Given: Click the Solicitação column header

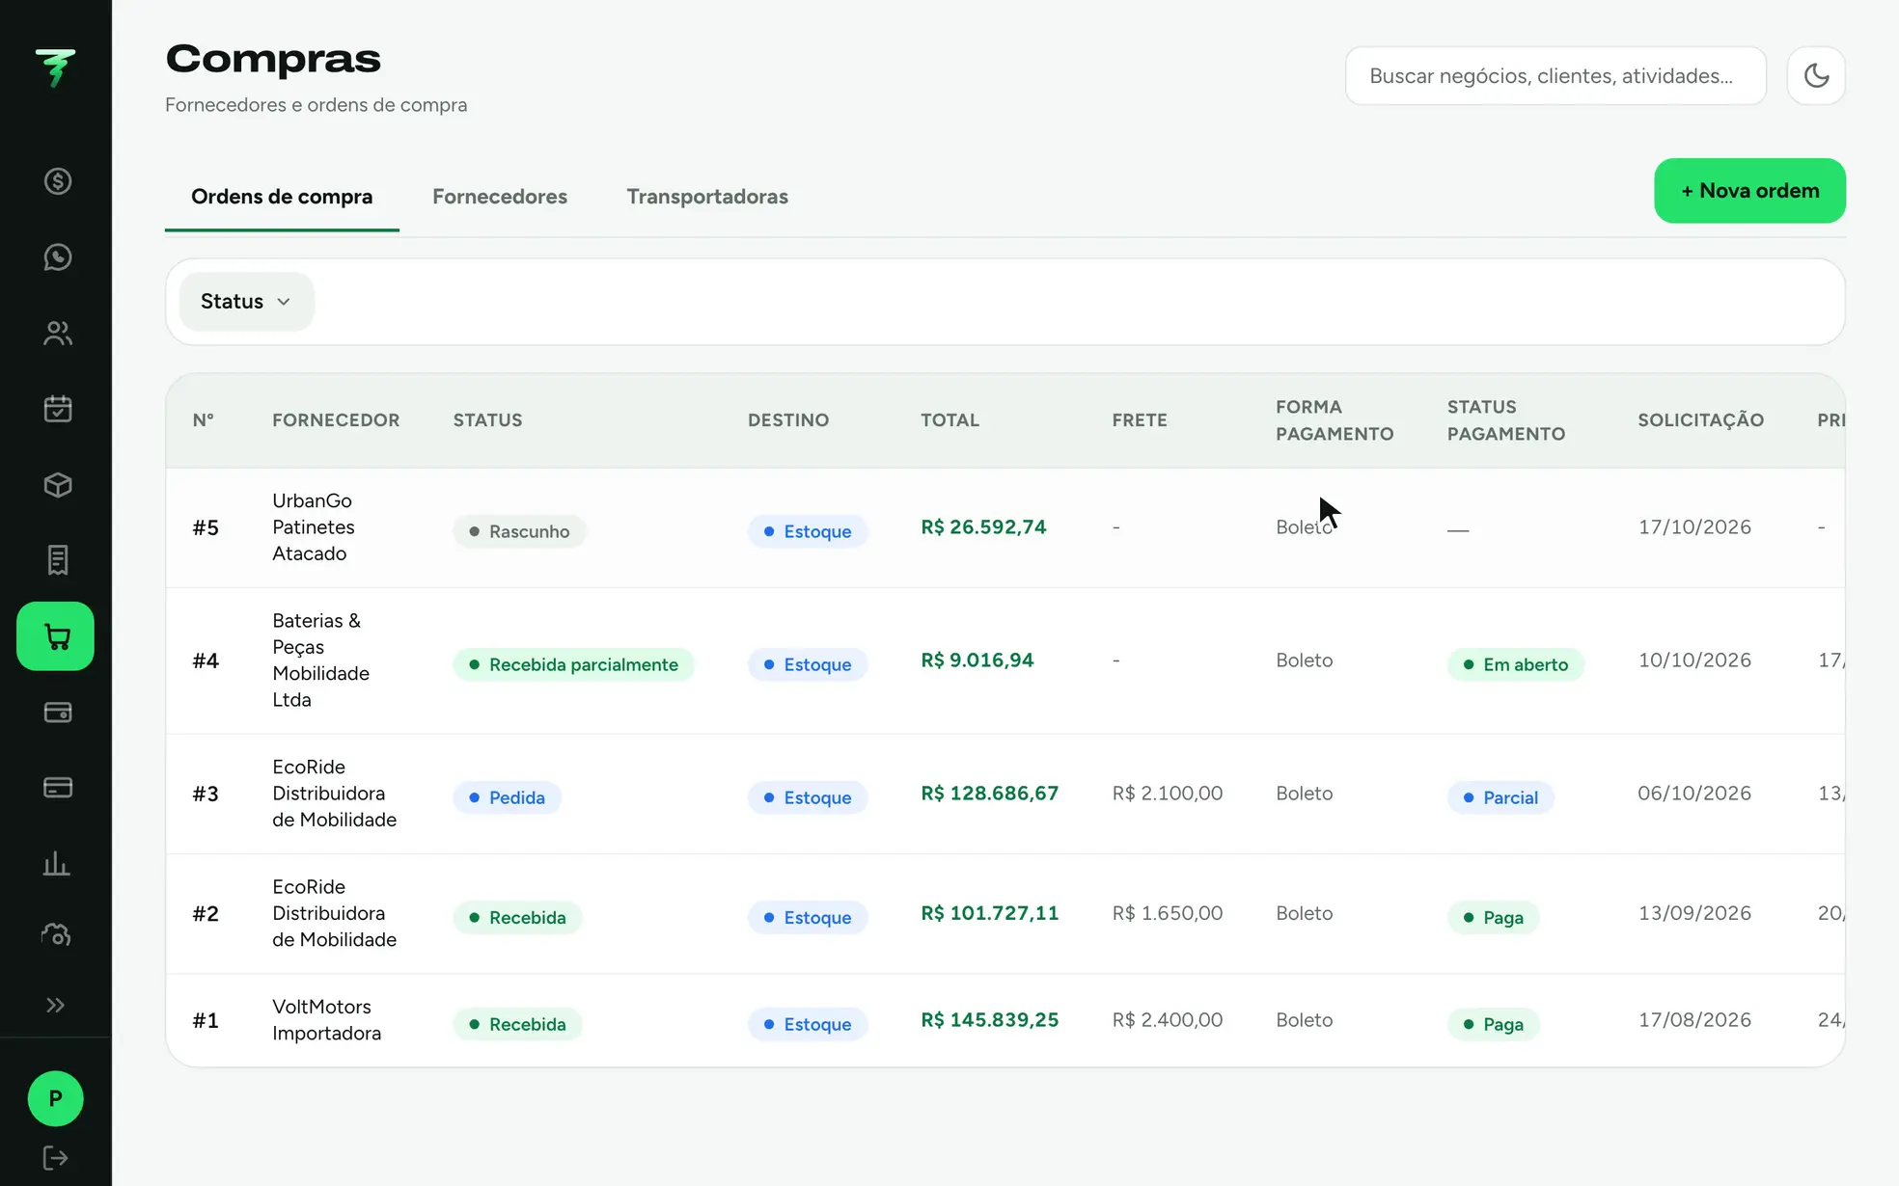Looking at the screenshot, I should [x=1700, y=420].
